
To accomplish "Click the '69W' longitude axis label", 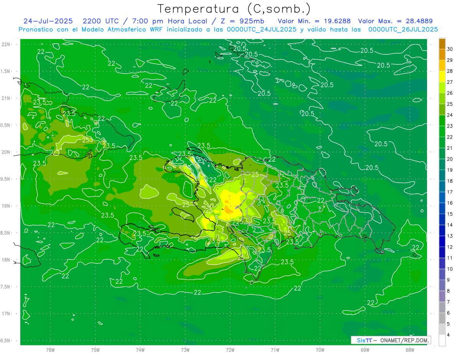I will (365, 350).
